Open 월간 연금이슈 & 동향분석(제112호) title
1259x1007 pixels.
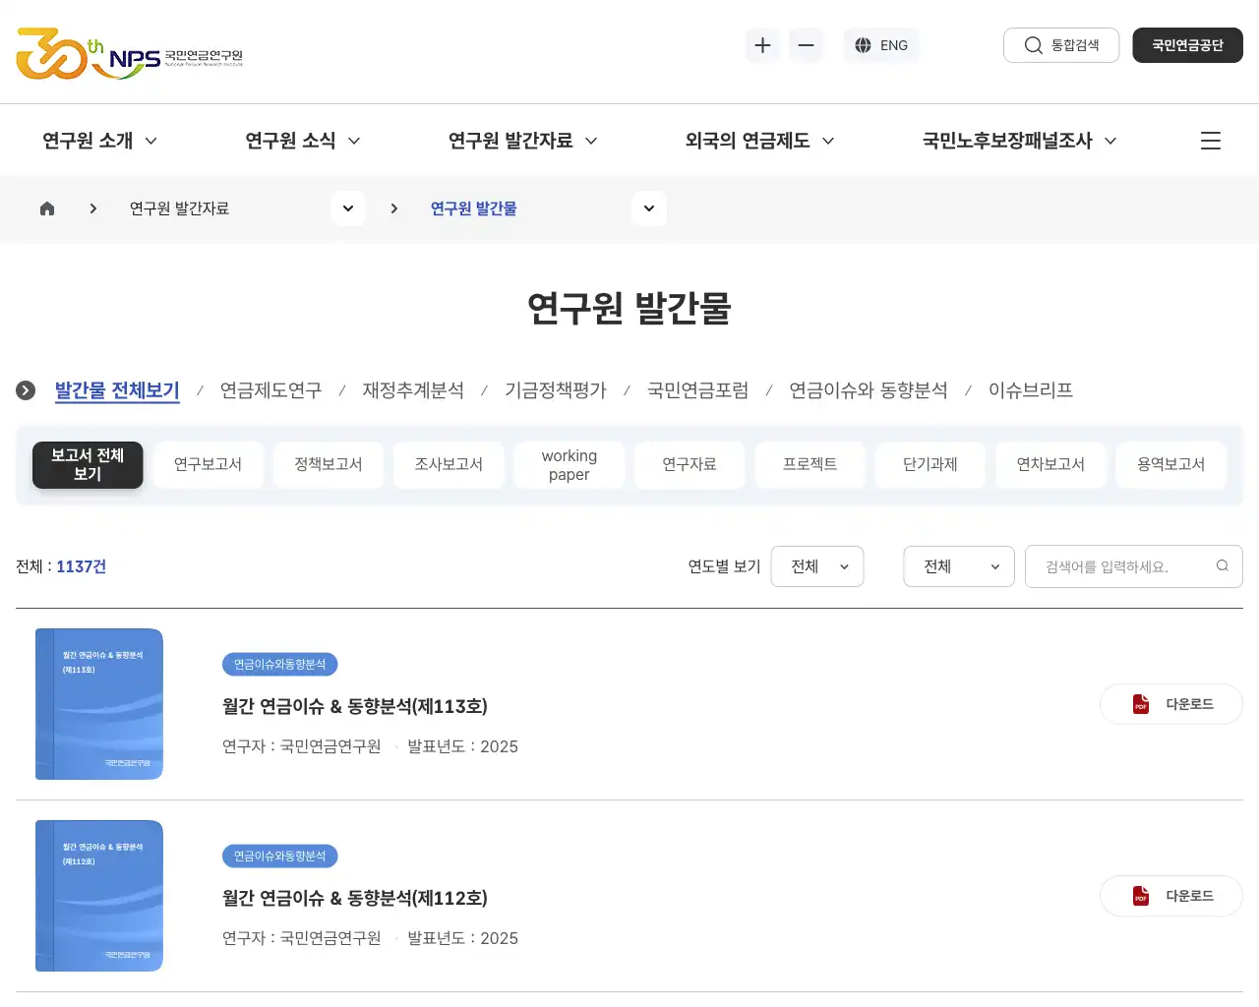point(355,898)
